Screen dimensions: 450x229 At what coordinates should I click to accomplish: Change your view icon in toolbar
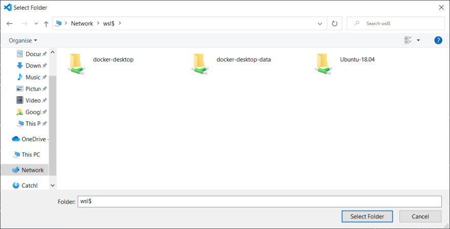pos(408,40)
